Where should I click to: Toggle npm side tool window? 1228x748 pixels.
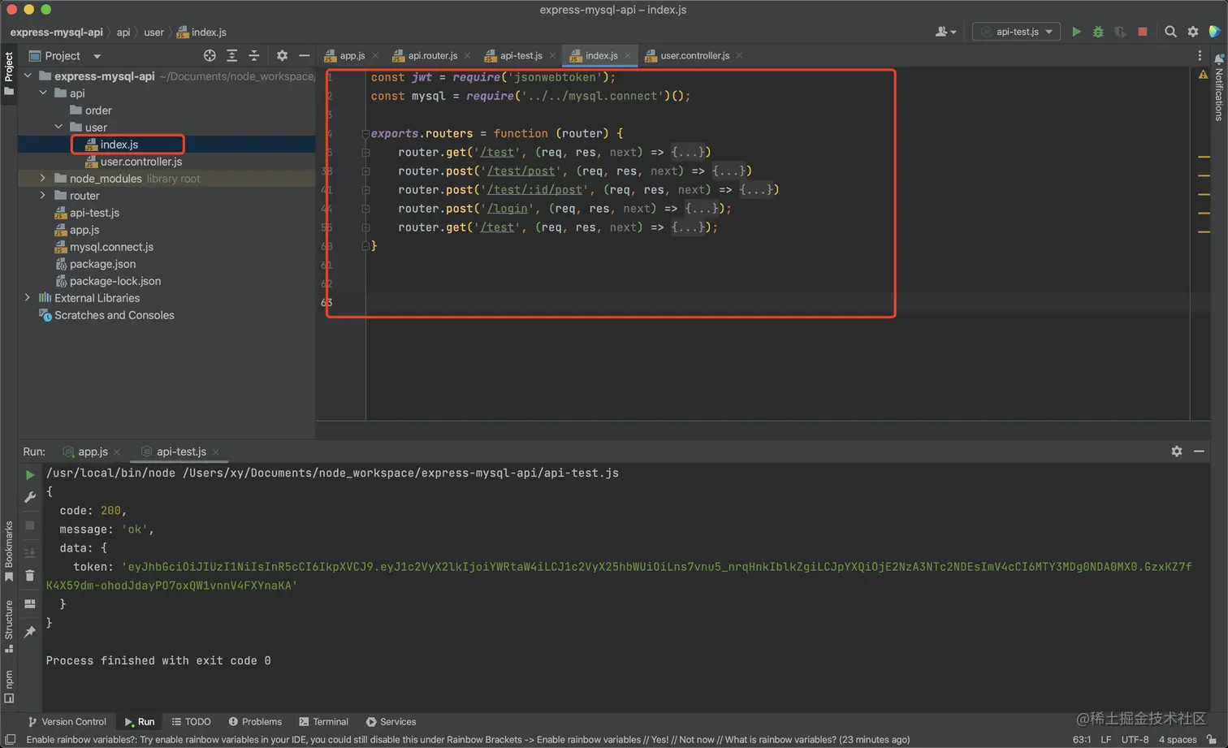[x=9, y=686]
